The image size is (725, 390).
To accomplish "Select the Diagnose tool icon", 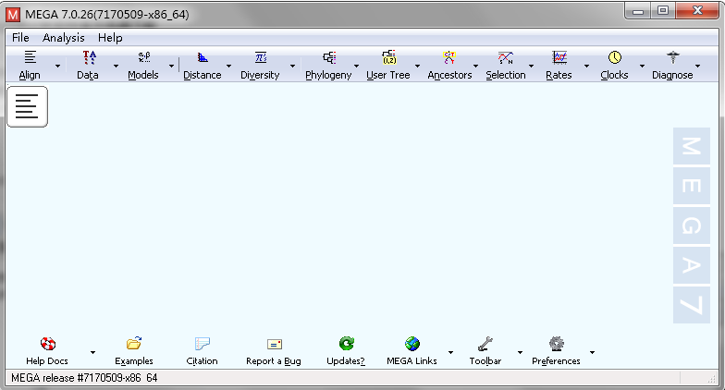I will 673,57.
